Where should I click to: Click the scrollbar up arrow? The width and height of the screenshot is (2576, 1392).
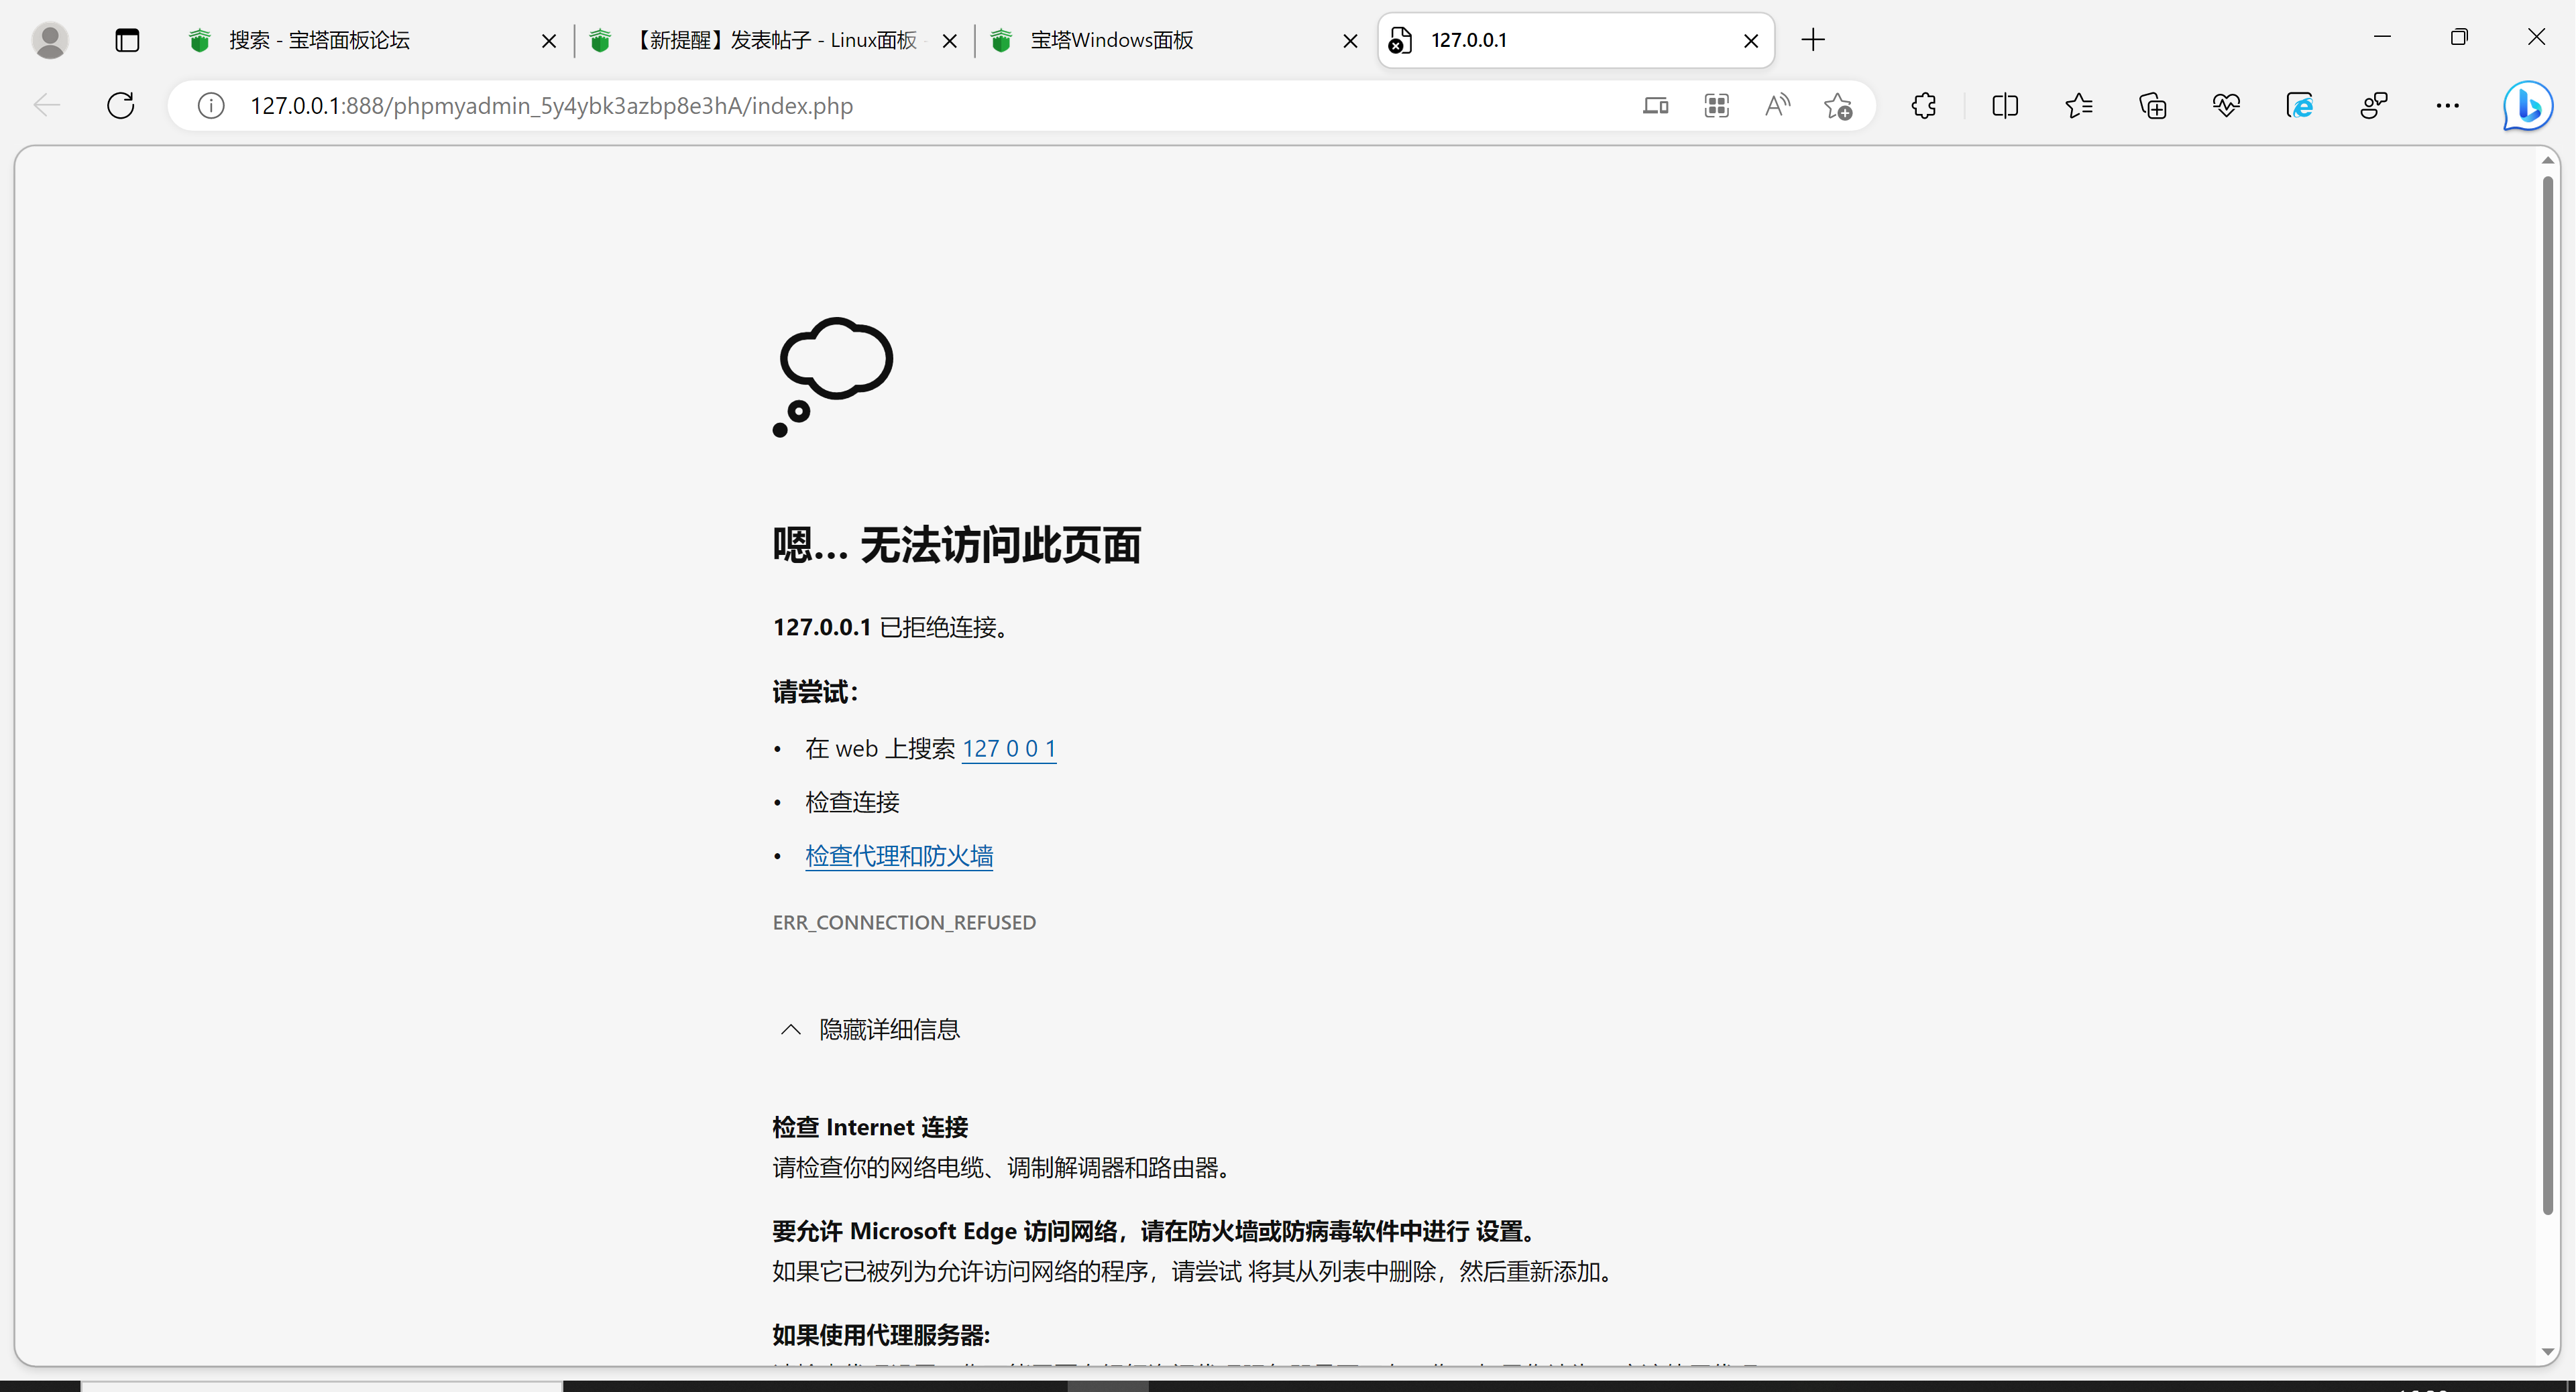point(2547,160)
